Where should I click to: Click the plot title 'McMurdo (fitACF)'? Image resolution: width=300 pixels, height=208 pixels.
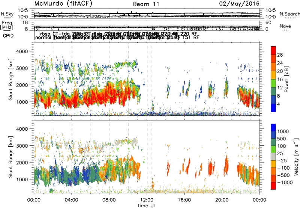tap(63, 4)
